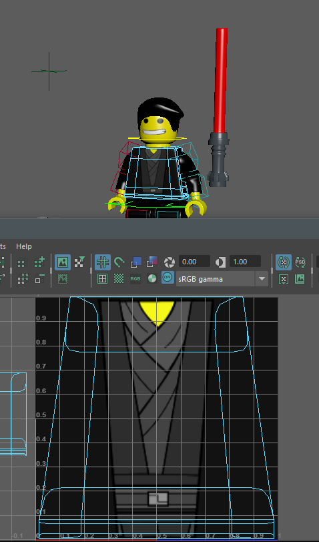Viewport: 319px width, 542px height.
Task: Click the dropdown arrow beside sRGB gamma
Action: pos(262,279)
